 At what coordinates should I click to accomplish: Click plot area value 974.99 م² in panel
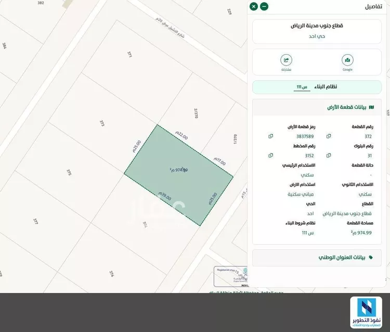[x=361, y=233]
